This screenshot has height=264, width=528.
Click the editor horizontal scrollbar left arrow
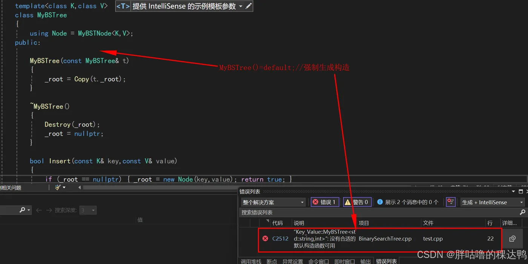80,187
